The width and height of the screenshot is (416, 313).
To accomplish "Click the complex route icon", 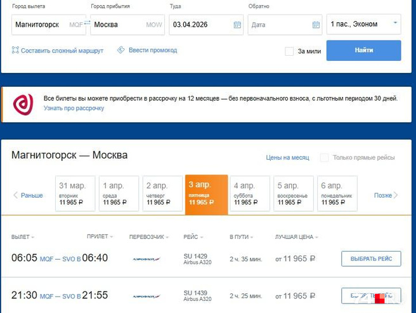I will (x=15, y=51).
